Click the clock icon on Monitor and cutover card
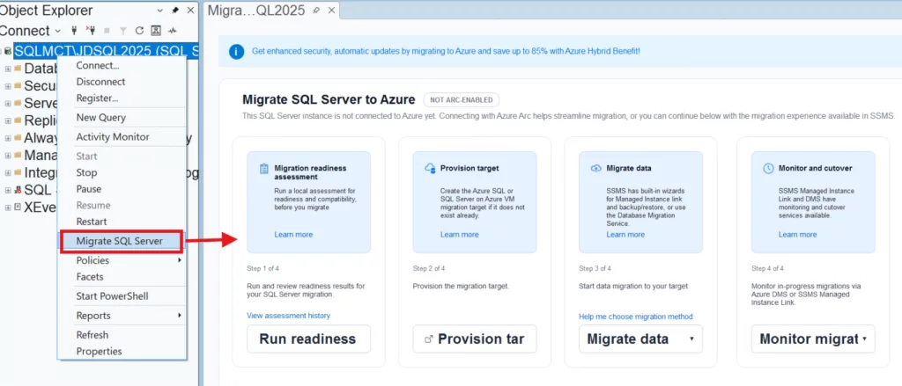This screenshot has height=386, width=902. coord(768,168)
